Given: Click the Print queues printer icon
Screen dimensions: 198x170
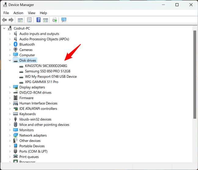Looking at the screenshot, I should 16,157.
